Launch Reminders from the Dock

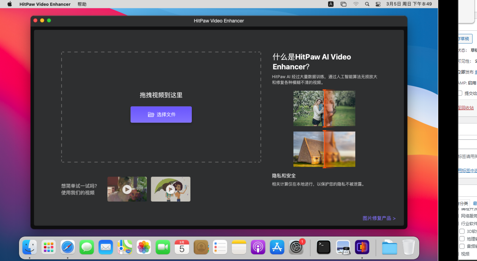click(220, 247)
